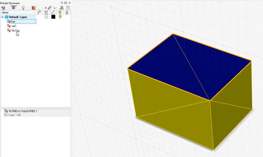Click the search magnifier in Model Browser
Viewport: 263px width, 157px height.
tap(62, 3)
